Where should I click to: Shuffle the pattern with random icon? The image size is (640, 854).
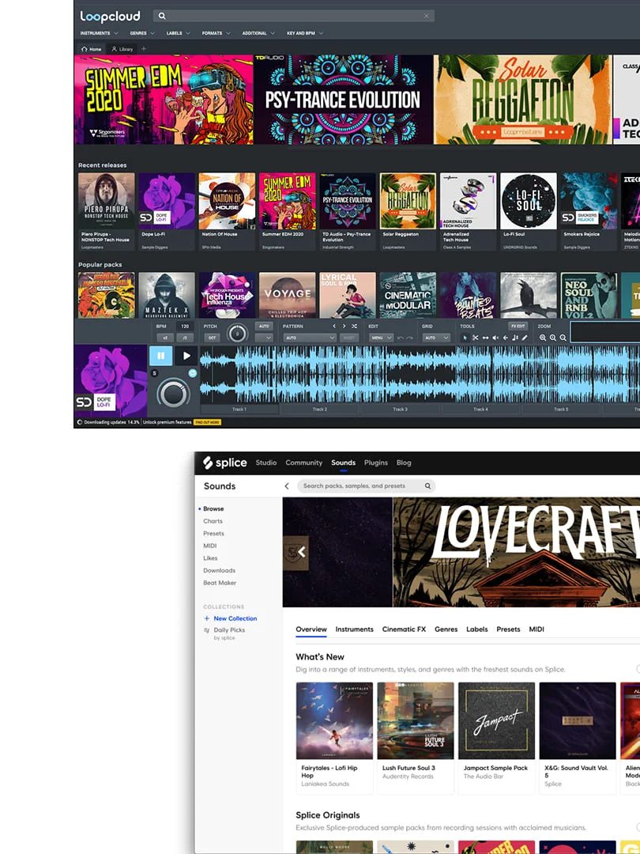[354, 327]
